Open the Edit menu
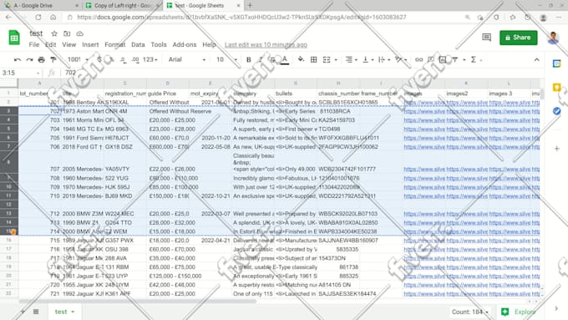Screen dimensions: 568x320 pyautogui.click(x=51, y=44)
